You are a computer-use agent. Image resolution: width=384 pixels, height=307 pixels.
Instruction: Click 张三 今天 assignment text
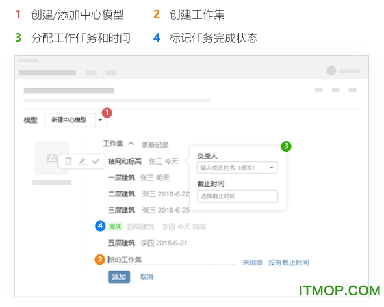point(164,161)
